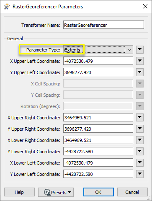152x201 pixels.
Task: Open the arrow menu for Y Lower Left Coordinate
Action: coord(140,174)
